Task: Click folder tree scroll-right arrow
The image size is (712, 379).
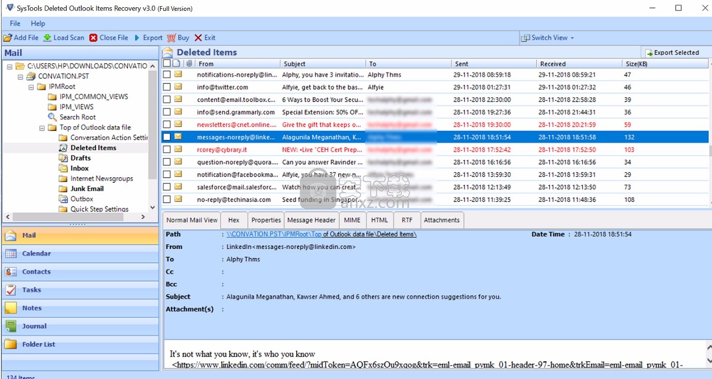Action: (143, 217)
